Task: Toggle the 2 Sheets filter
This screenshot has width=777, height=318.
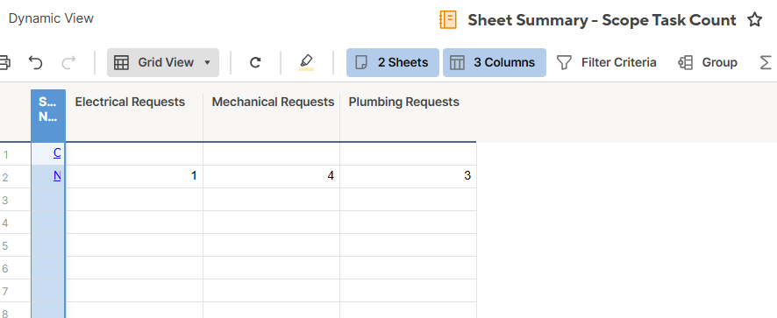Action: [393, 62]
